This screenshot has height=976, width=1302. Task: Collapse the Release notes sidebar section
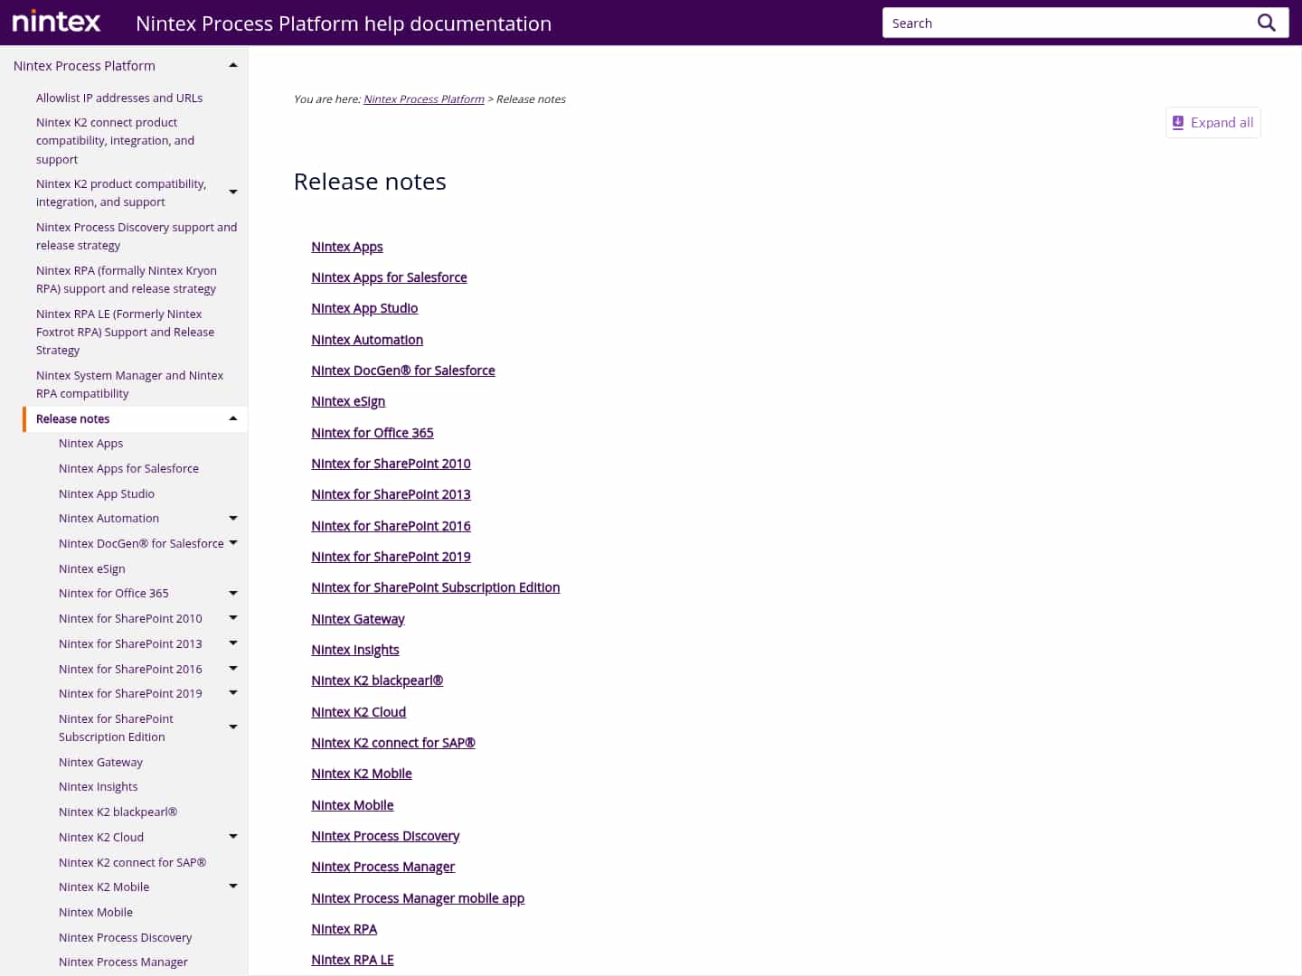pos(232,418)
